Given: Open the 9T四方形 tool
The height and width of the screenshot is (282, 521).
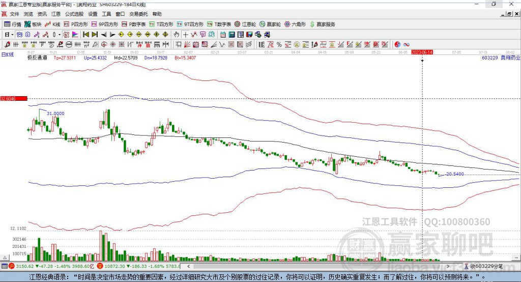Looking at the screenshot, I should (x=190, y=24).
